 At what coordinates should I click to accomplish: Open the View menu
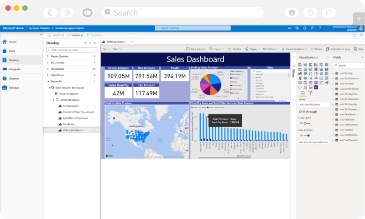click(x=117, y=49)
